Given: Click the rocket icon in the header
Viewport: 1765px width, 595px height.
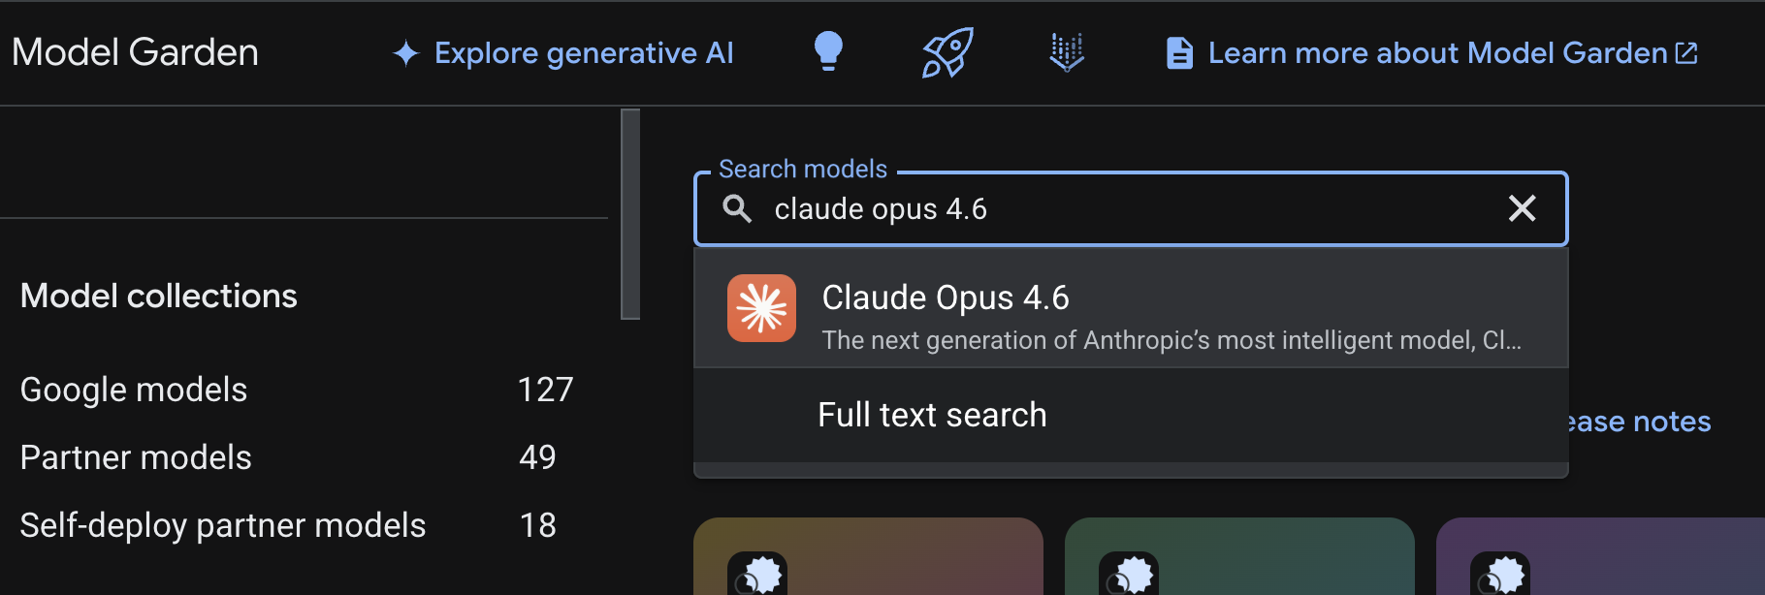Looking at the screenshot, I should pos(947,52).
